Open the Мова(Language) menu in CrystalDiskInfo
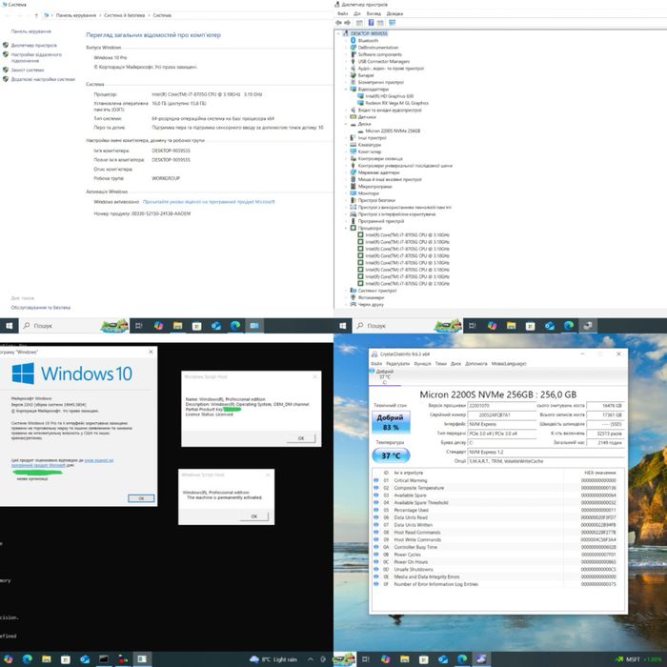 click(x=509, y=364)
